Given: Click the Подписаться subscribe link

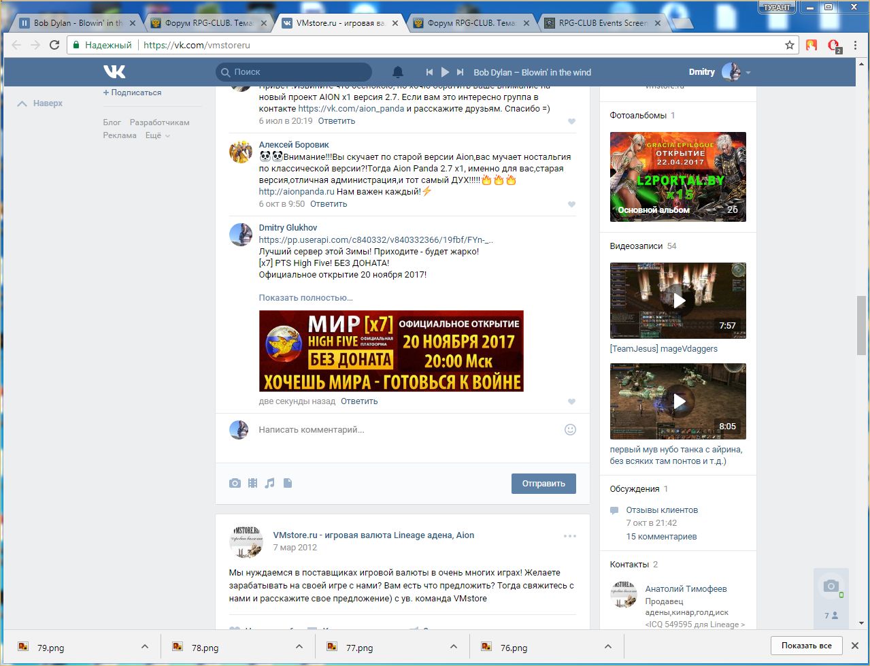Looking at the screenshot, I should pos(133,93).
